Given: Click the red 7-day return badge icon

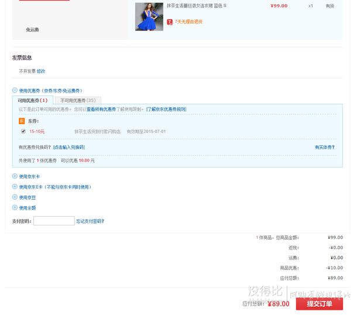Looking at the screenshot, I should click(x=170, y=22).
